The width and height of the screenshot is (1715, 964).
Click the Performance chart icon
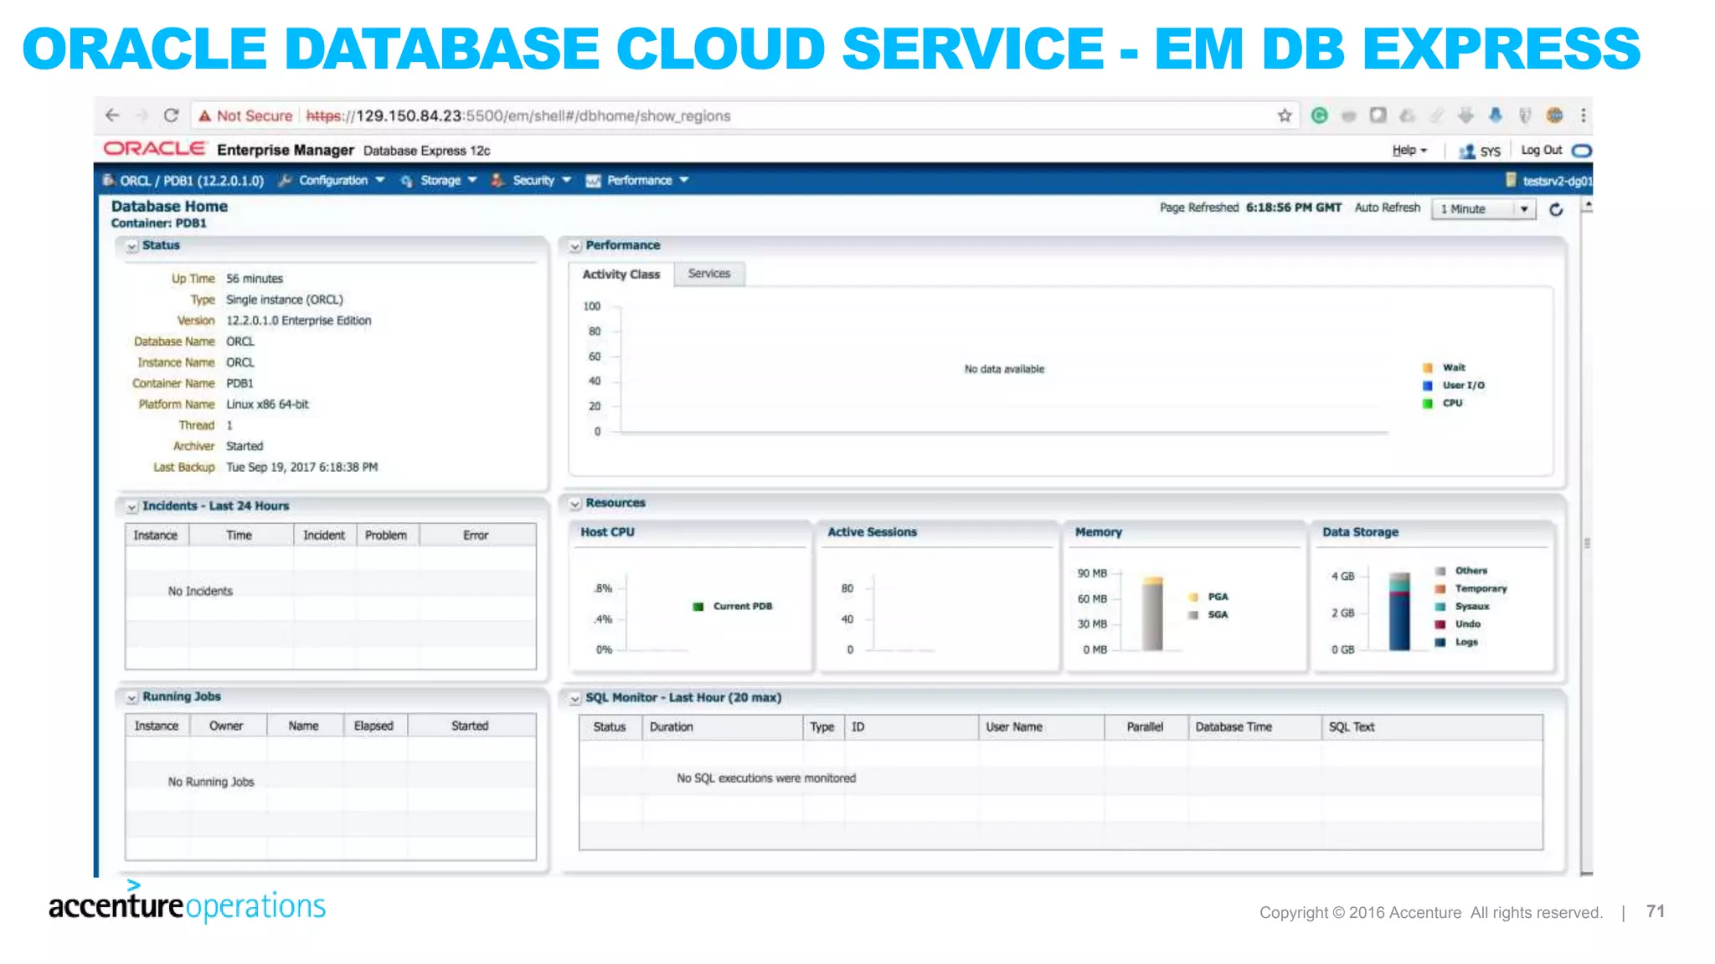tap(593, 181)
